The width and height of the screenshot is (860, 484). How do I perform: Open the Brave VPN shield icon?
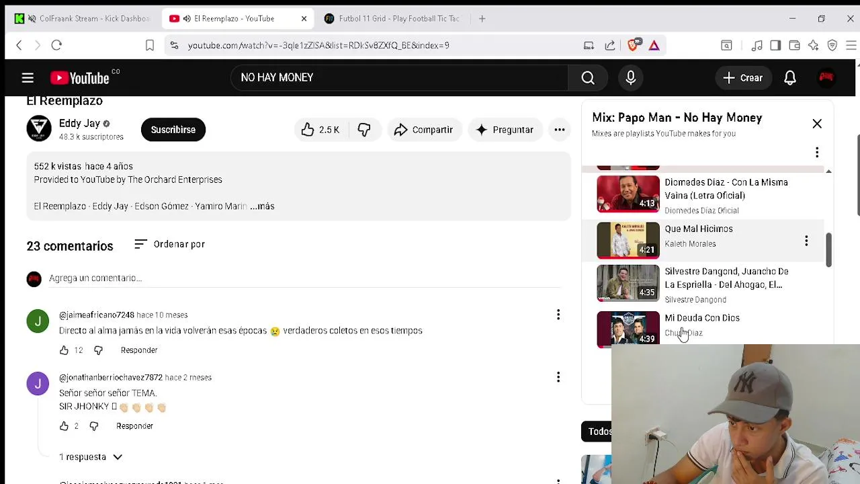pos(832,45)
